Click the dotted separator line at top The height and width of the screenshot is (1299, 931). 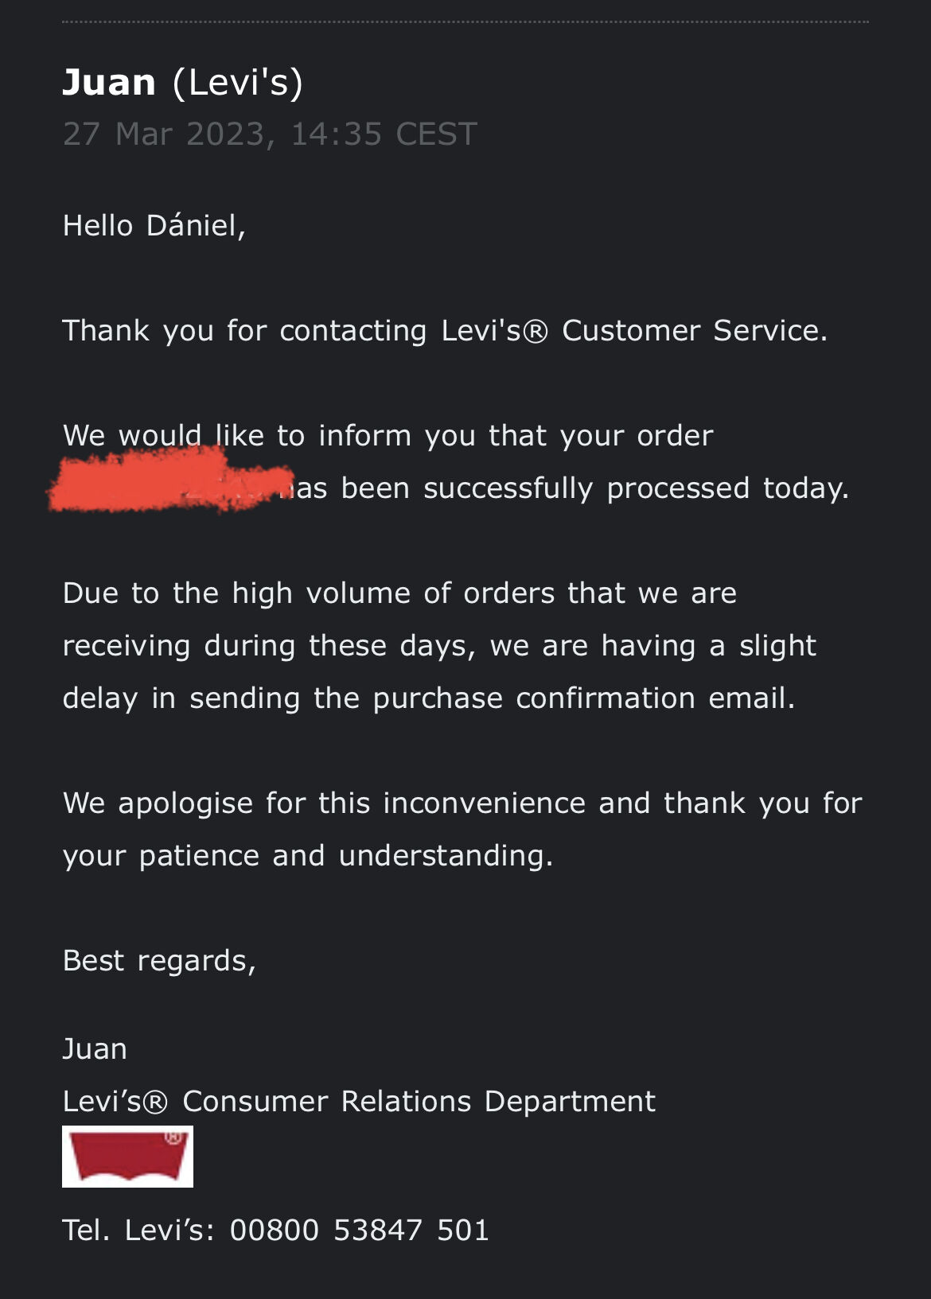[465, 21]
